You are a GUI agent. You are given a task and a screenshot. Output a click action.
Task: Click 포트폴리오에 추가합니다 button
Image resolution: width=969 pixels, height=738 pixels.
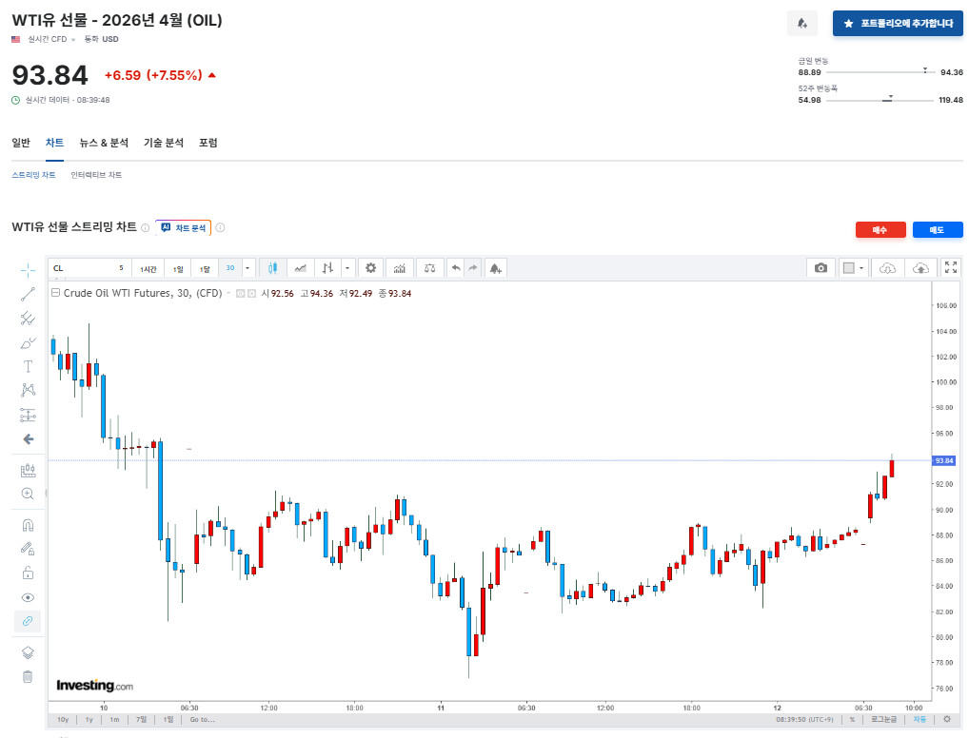[898, 24]
